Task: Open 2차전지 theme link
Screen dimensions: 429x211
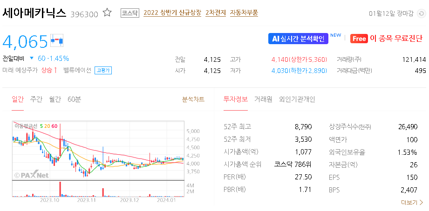Action: 216,13
